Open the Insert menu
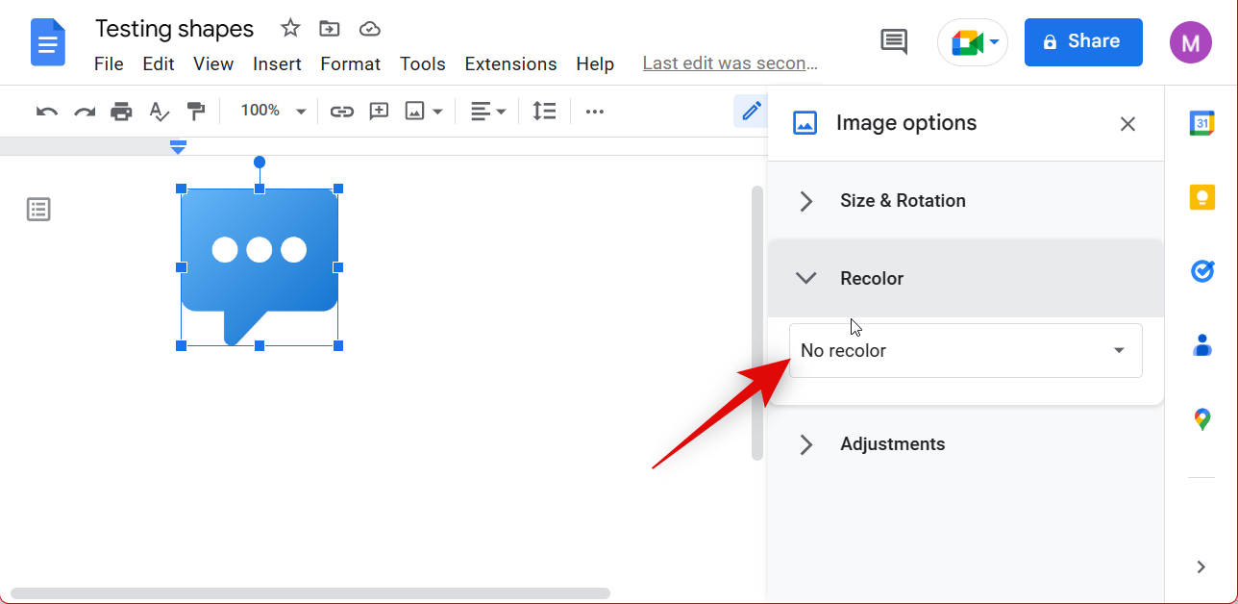 [277, 63]
